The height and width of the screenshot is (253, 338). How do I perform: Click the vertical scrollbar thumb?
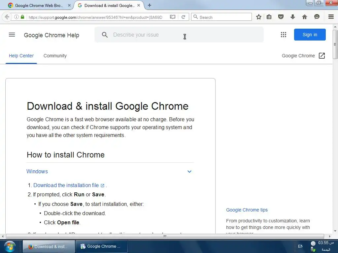[x=335, y=44]
